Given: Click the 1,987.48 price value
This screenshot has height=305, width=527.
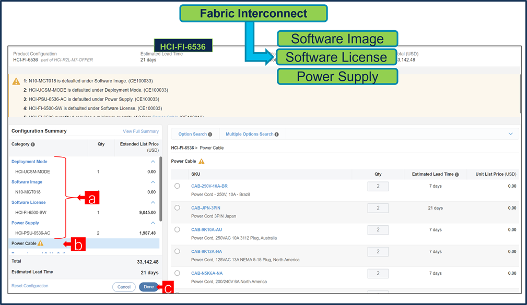Looking at the screenshot, I should [x=147, y=233].
